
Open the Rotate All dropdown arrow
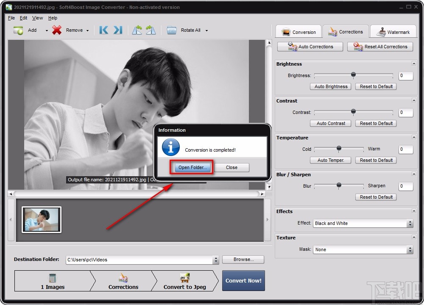click(206, 30)
